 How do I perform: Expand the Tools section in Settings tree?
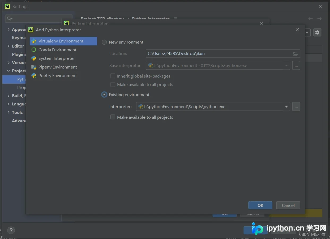click(x=8, y=112)
